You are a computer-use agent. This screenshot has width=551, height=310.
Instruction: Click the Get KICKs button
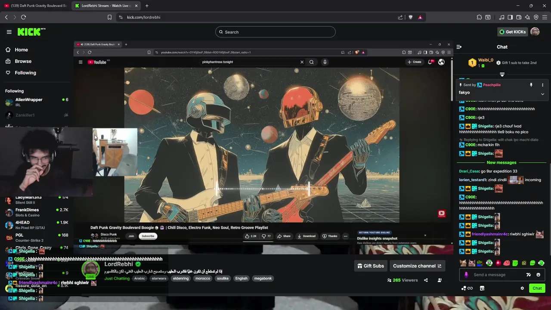512,32
